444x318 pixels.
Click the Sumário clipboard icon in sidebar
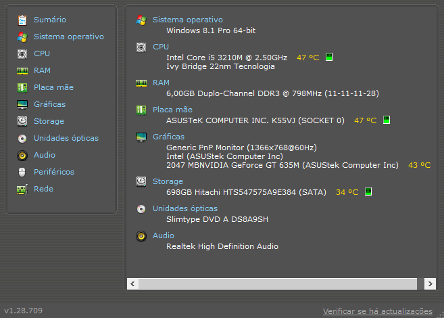[22, 20]
